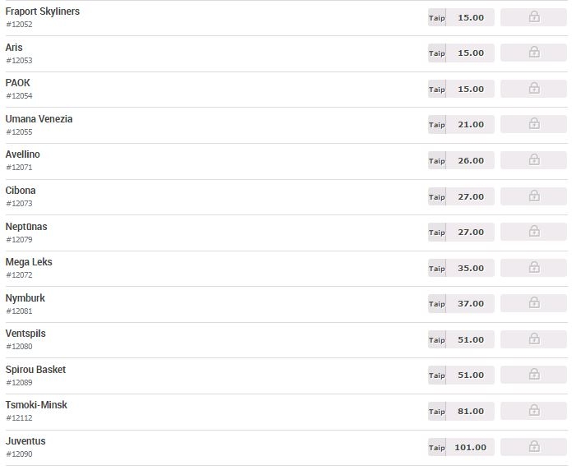Click lock icon for Juventus
This screenshot has height=470, width=576.
pos(534,447)
